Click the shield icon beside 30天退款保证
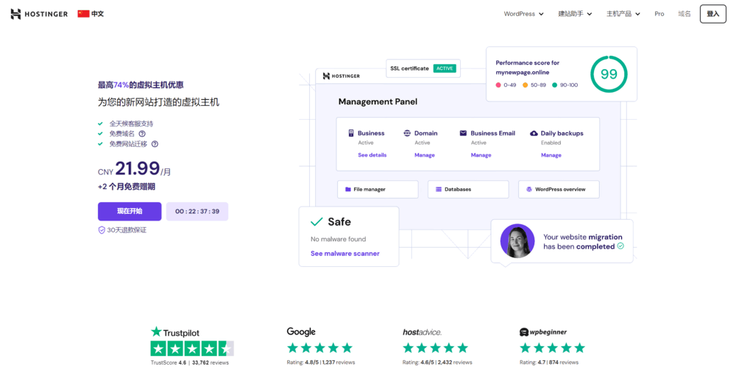The width and height of the screenshot is (736, 386). [102, 230]
